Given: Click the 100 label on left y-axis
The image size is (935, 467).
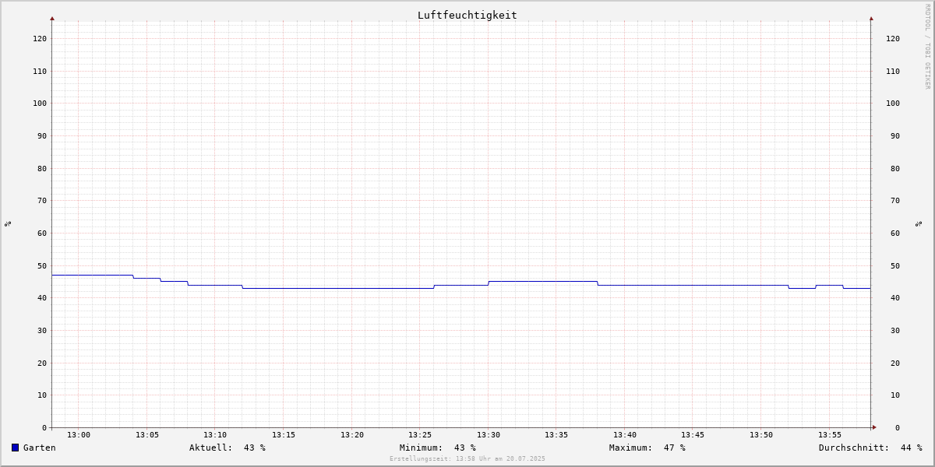Looking at the screenshot, I should 40,103.
